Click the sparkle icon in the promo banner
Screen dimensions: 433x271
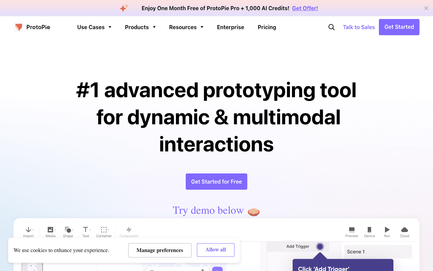124,8
